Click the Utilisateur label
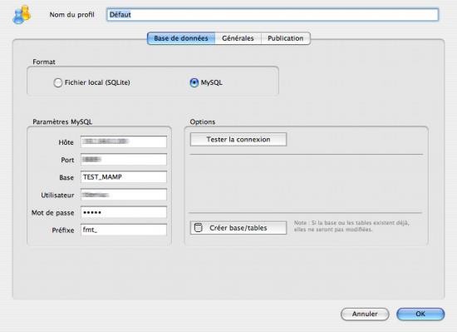This screenshot has height=332, width=457. pos(57,196)
